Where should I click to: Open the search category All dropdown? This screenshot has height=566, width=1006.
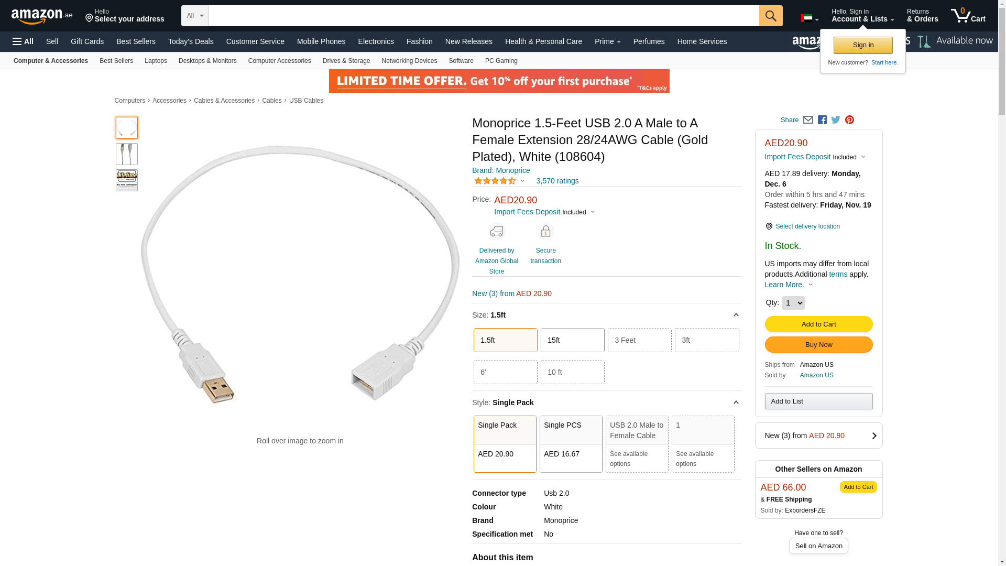coord(194,16)
